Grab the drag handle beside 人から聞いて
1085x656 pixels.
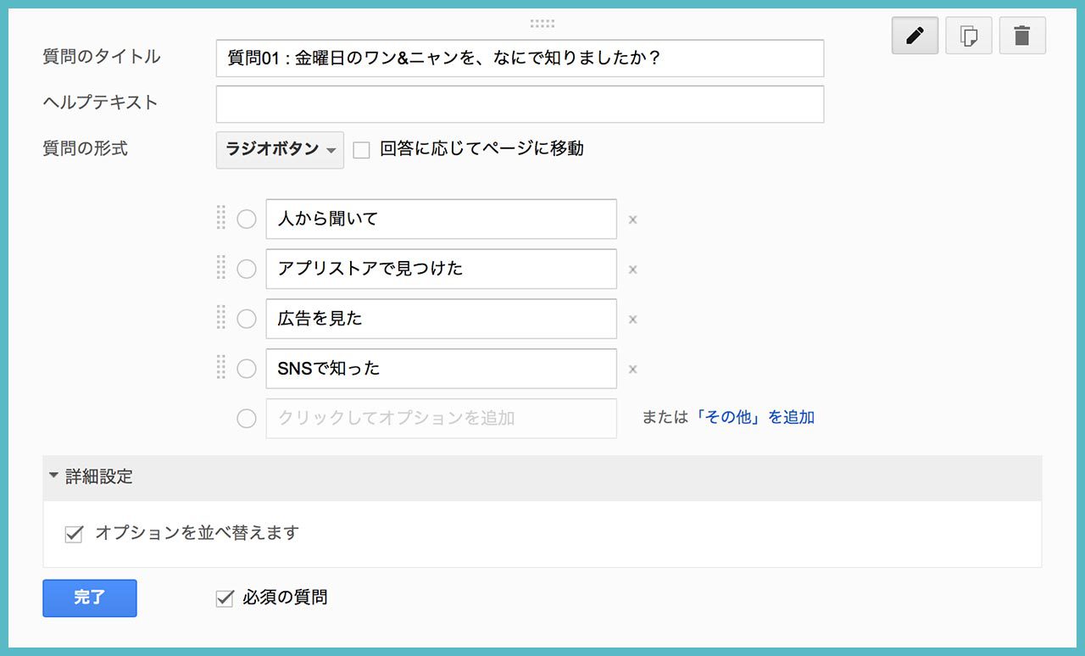click(221, 218)
